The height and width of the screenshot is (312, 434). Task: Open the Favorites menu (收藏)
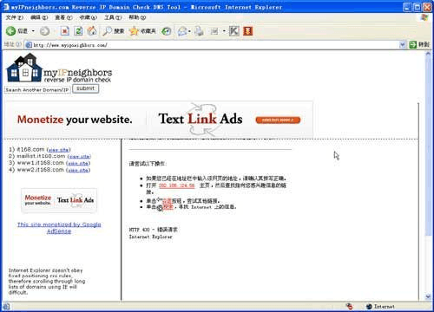[89, 17]
